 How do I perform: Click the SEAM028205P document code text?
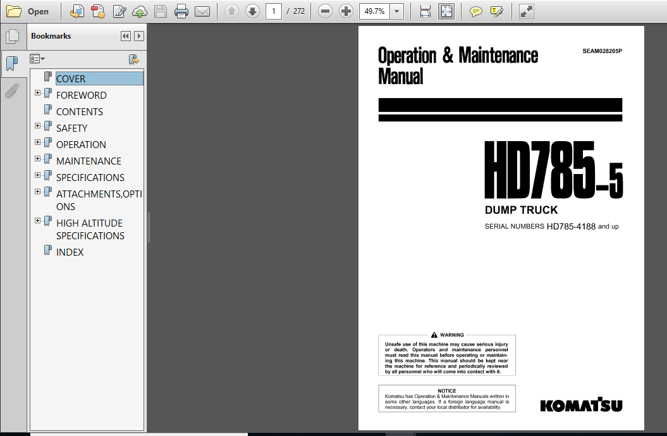pyautogui.click(x=602, y=51)
